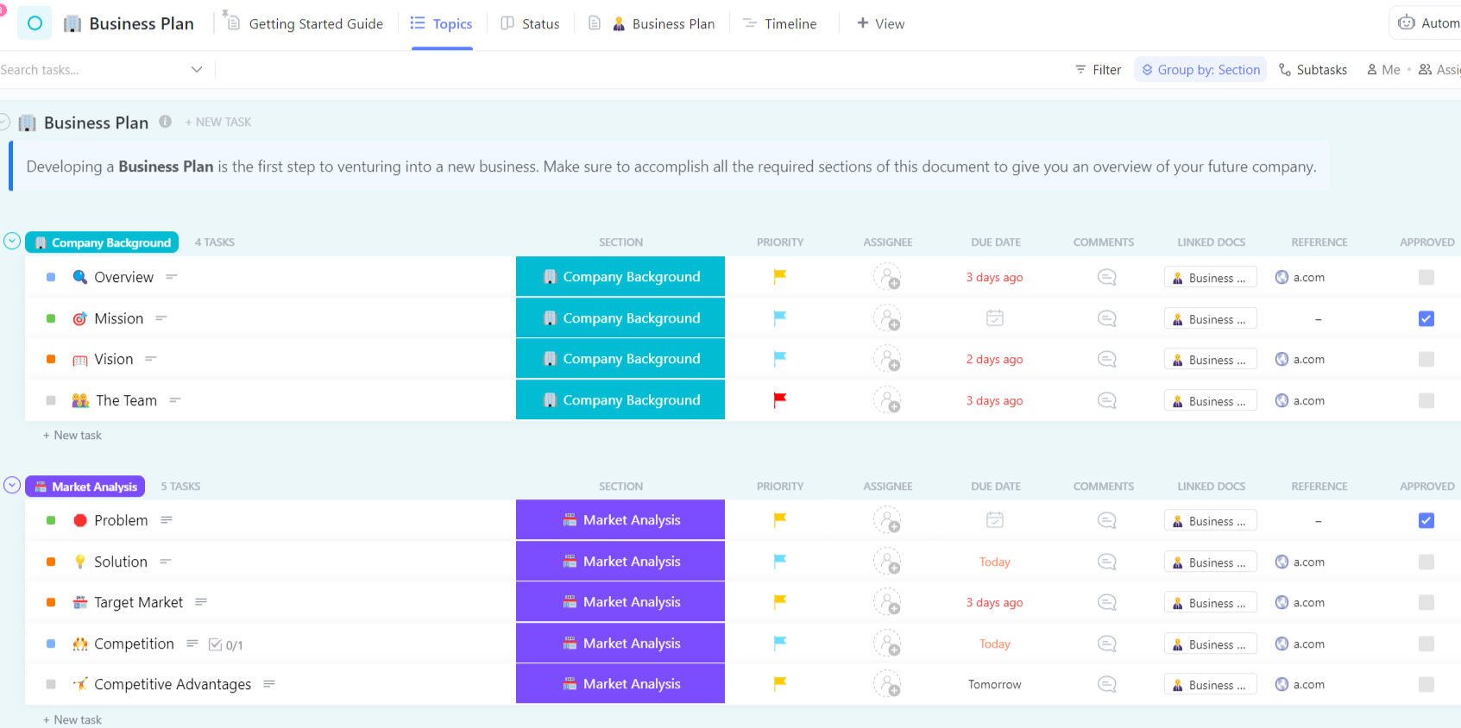Open the Group by: Section button
The height and width of the screenshot is (728, 1461).
pyautogui.click(x=1200, y=70)
